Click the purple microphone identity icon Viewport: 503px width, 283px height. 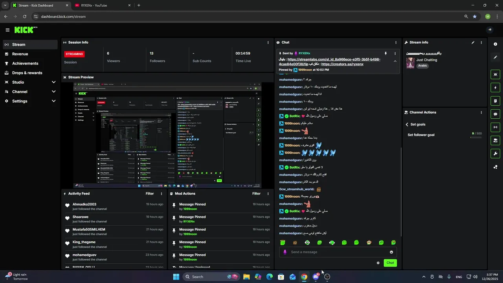pyautogui.click(x=285, y=252)
